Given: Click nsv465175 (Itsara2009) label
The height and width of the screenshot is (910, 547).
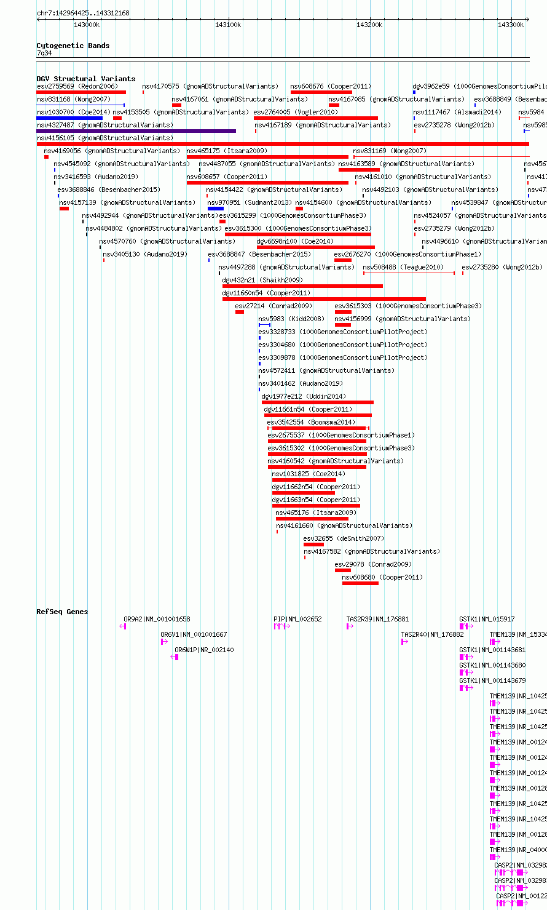Looking at the screenshot, I should 227,151.
